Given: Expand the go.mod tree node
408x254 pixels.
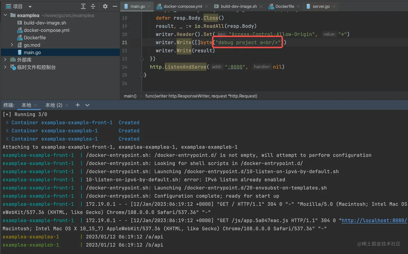Looking at the screenshot, I should (12, 45).
